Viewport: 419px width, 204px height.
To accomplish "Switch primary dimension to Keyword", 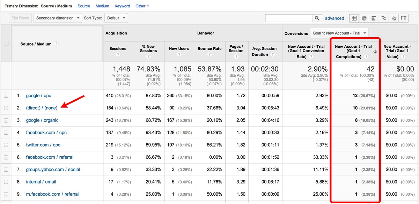I will tap(122, 6).
